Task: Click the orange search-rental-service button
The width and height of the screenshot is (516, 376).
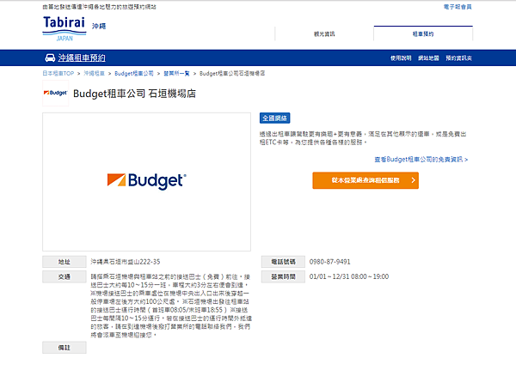Action: [x=365, y=180]
